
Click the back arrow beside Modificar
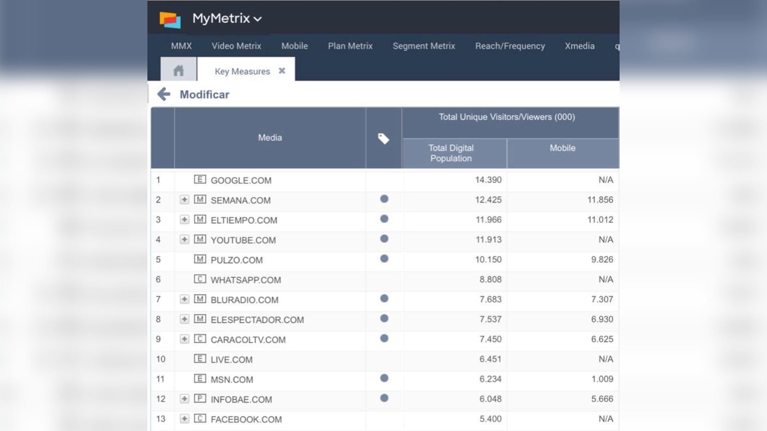tap(164, 94)
